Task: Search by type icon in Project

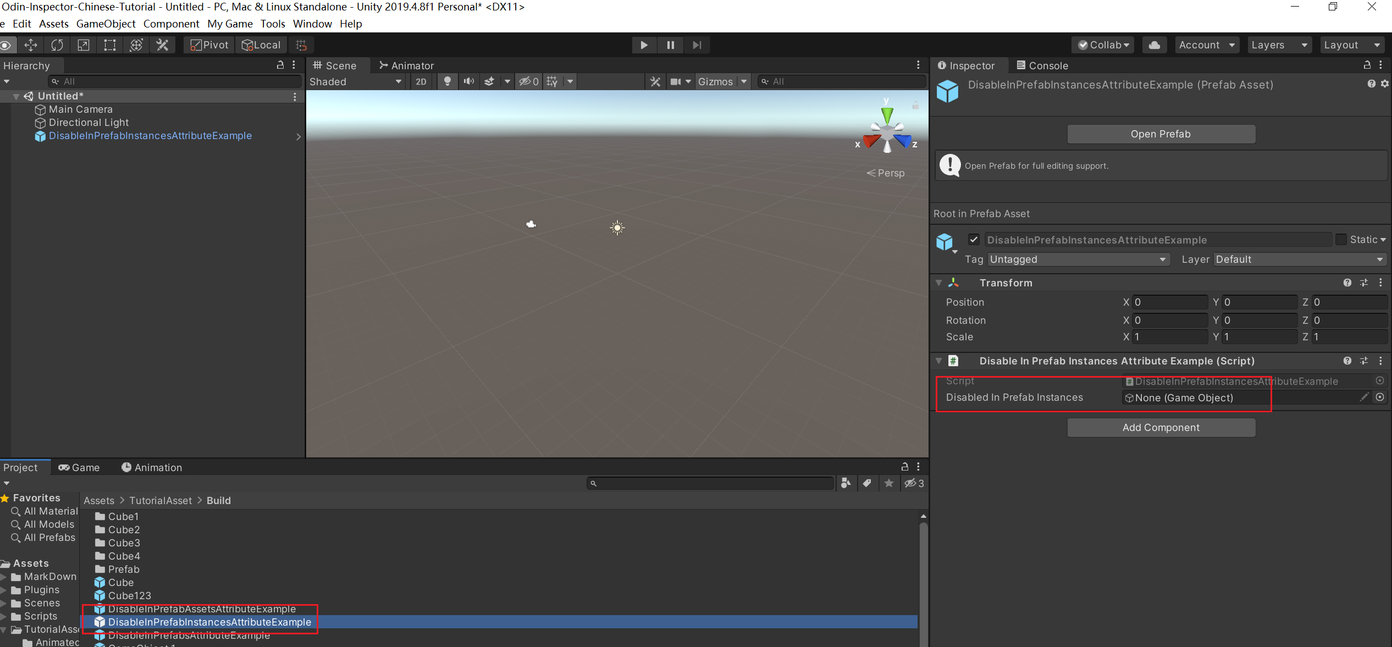Action: point(846,483)
